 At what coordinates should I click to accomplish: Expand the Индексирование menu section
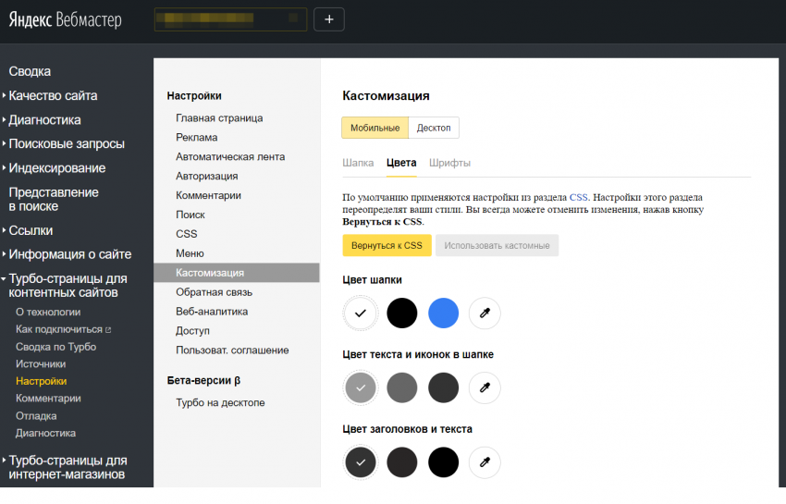click(56, 168)
